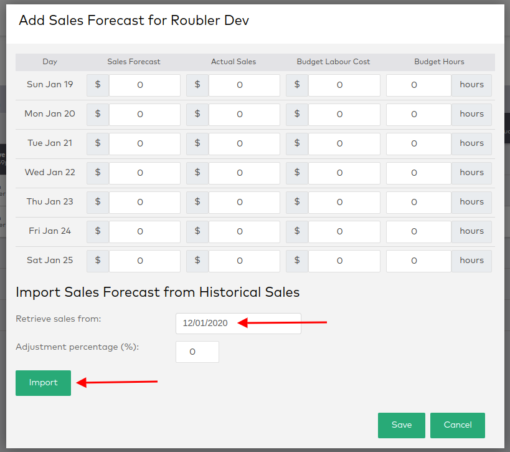
Task: Click the Save button
Action: pos(401,425)
